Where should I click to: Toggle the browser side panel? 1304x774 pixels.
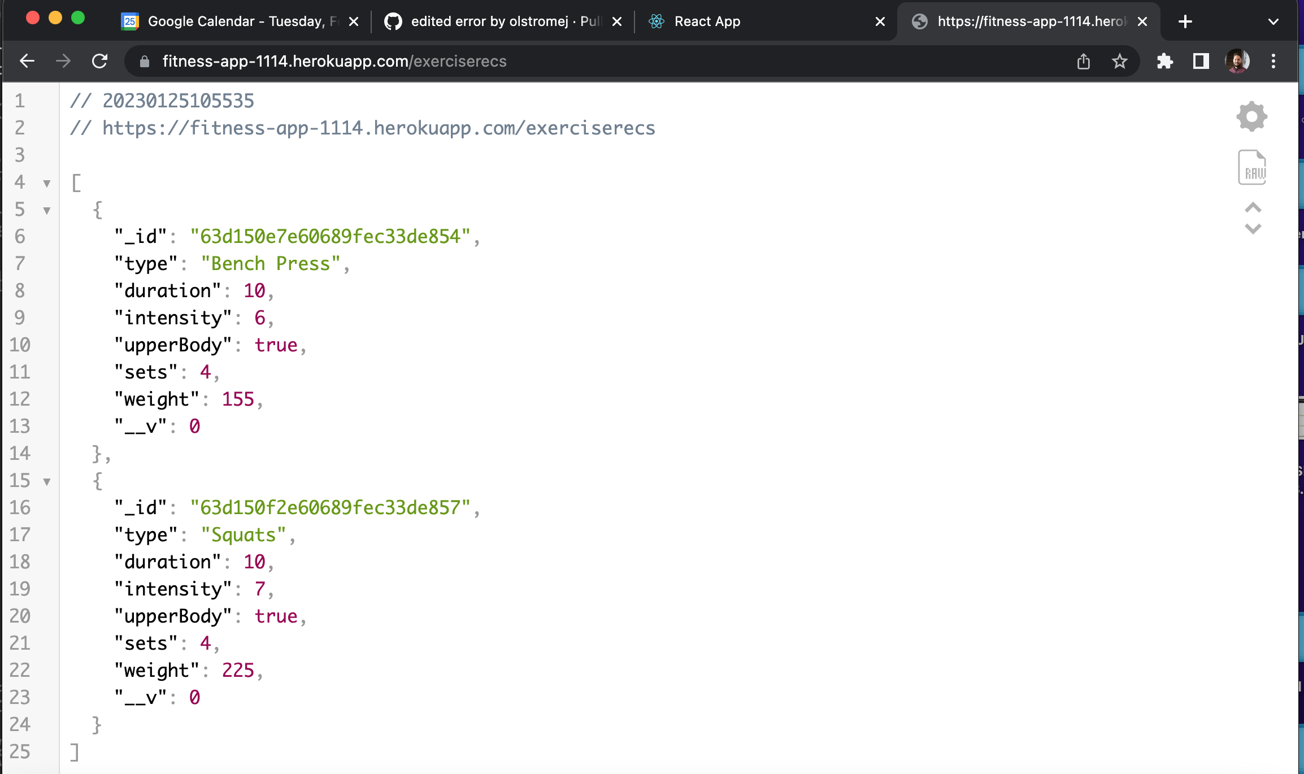coord(1201,61)
